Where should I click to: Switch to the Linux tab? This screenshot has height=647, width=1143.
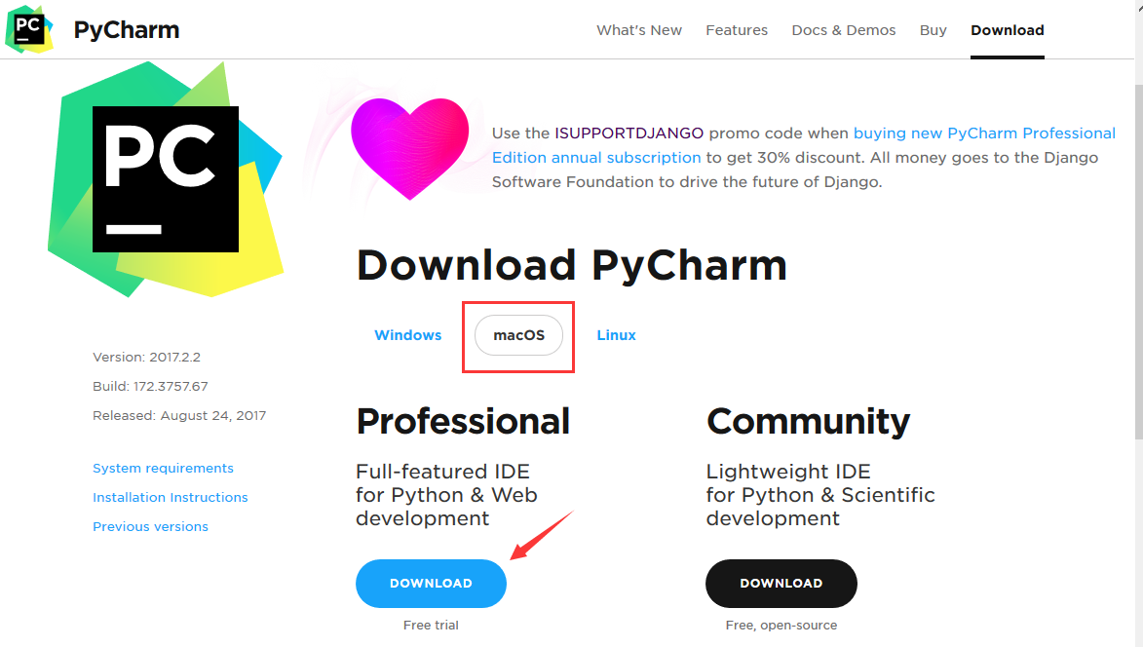617,335
